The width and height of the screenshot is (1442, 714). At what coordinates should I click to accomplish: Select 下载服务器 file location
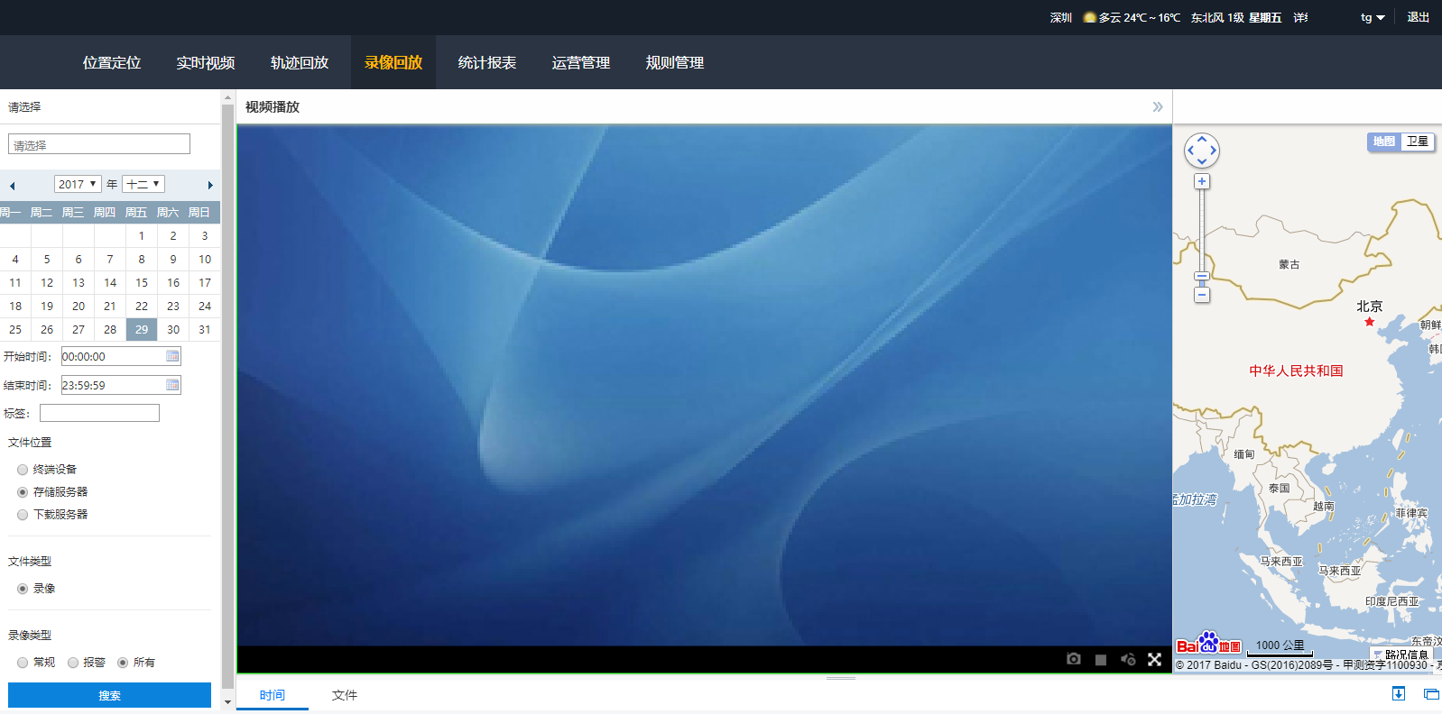pos(23,515)
